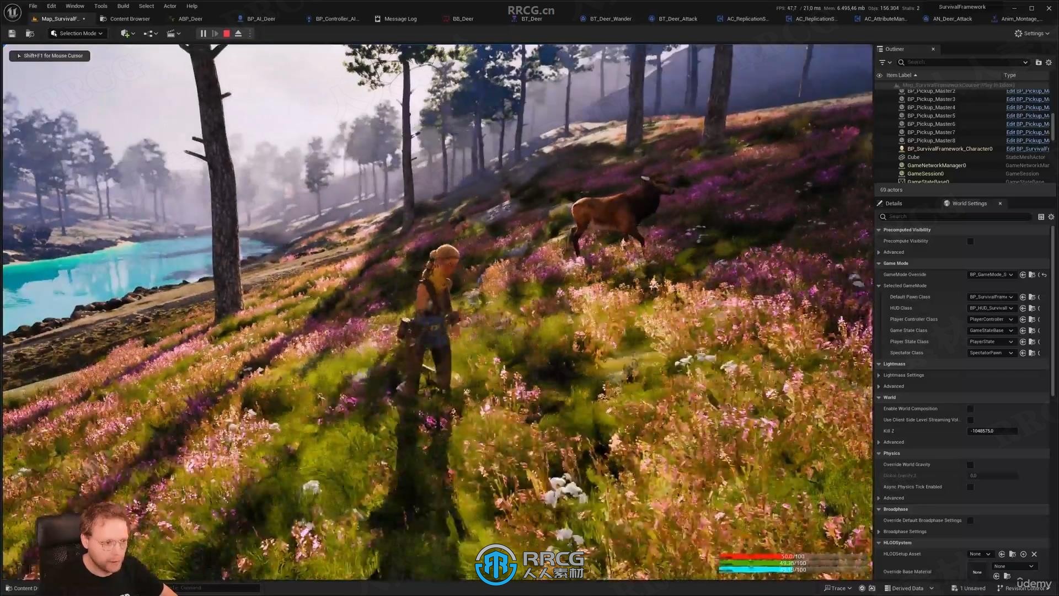The height and width of the screenshot is (596, 1059).
Task: Switch to the BT_Deer_Wander tab
Action: click(x=610, y=19)
